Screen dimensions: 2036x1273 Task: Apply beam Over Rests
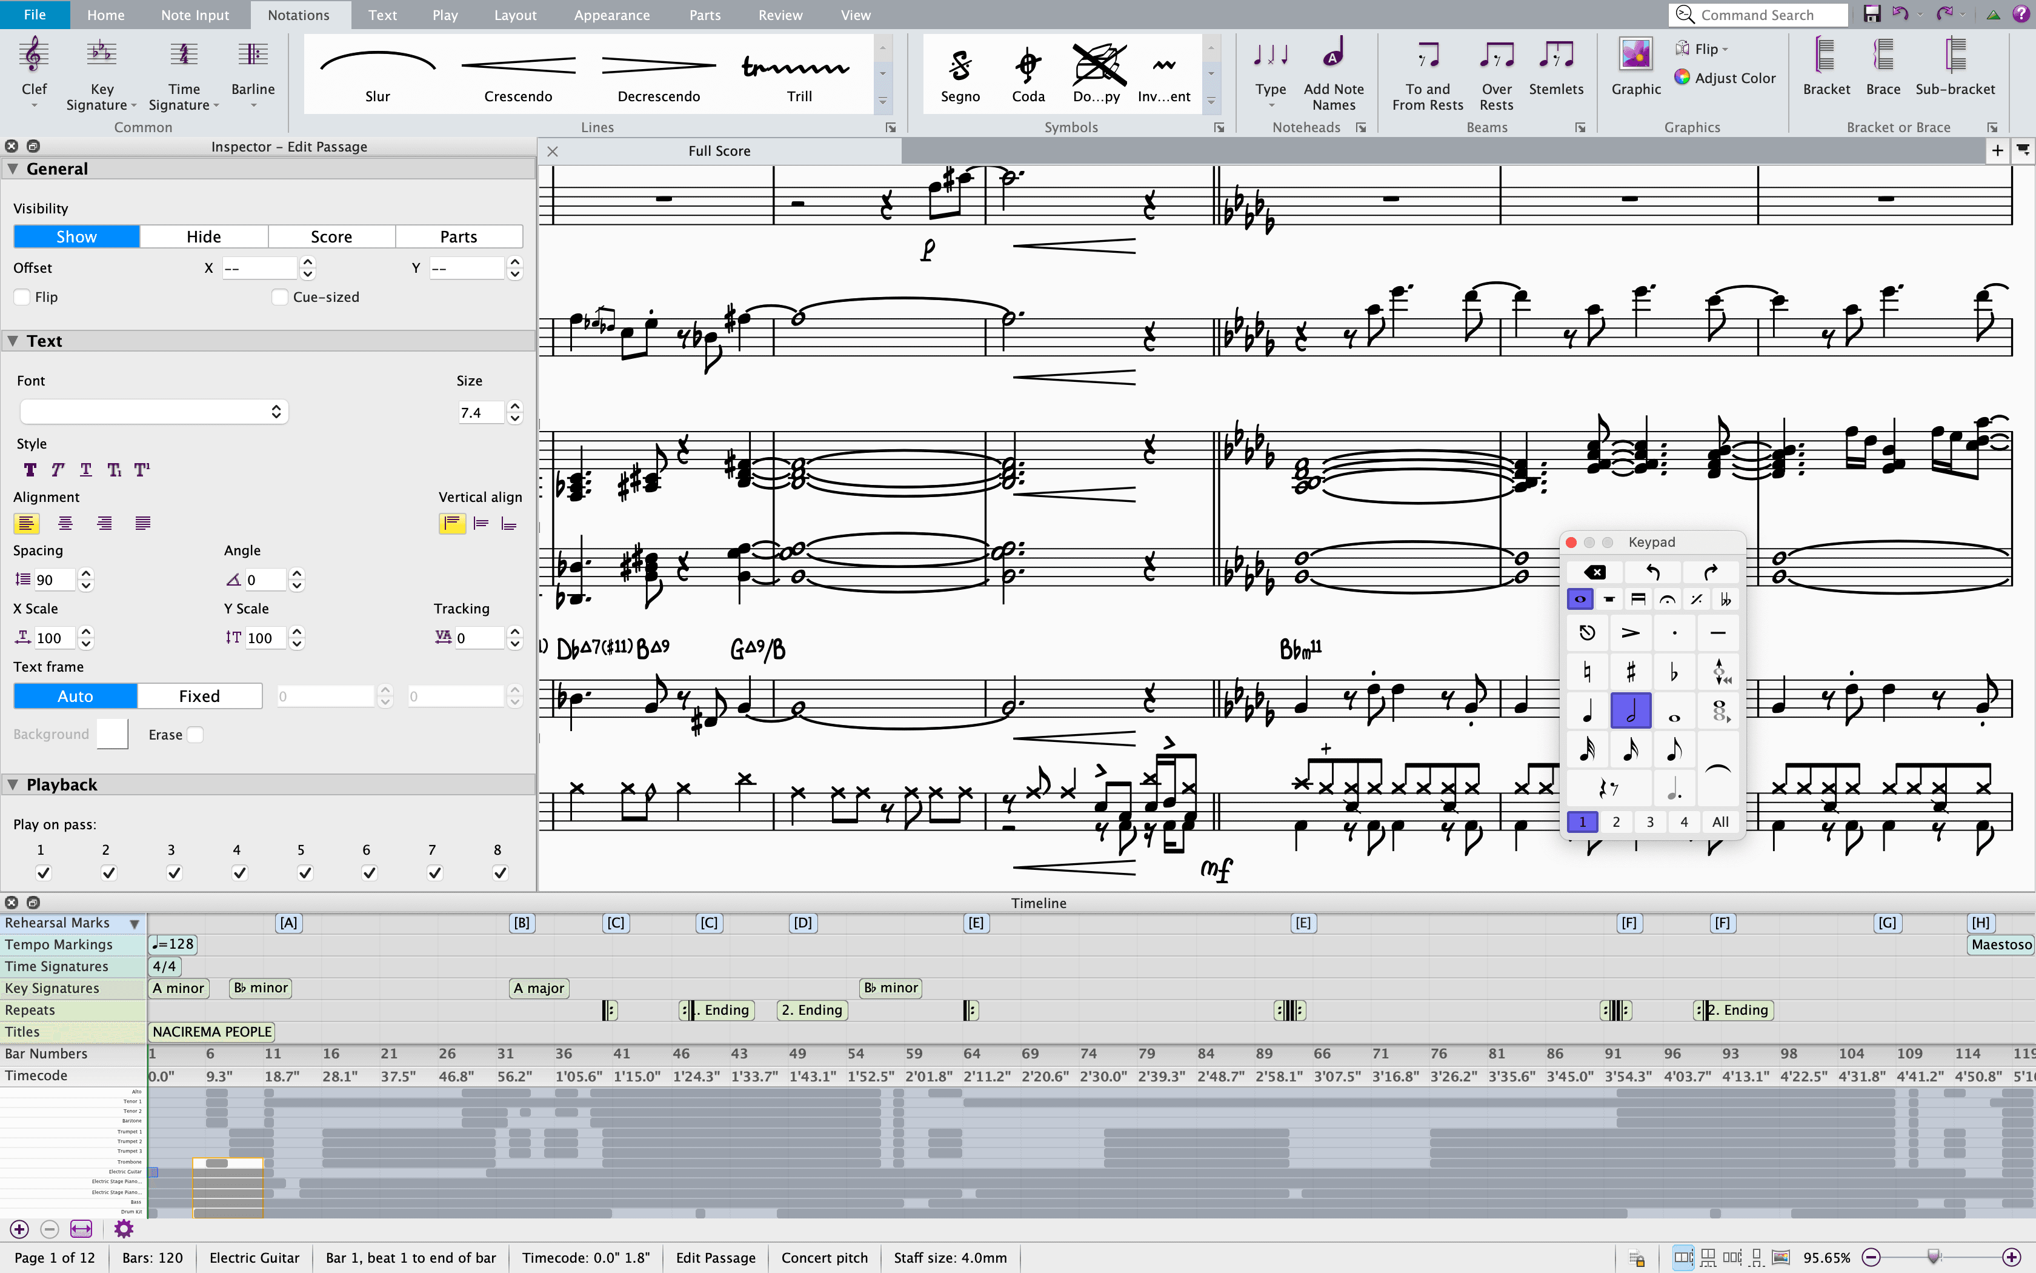(x=1496, y=73)
